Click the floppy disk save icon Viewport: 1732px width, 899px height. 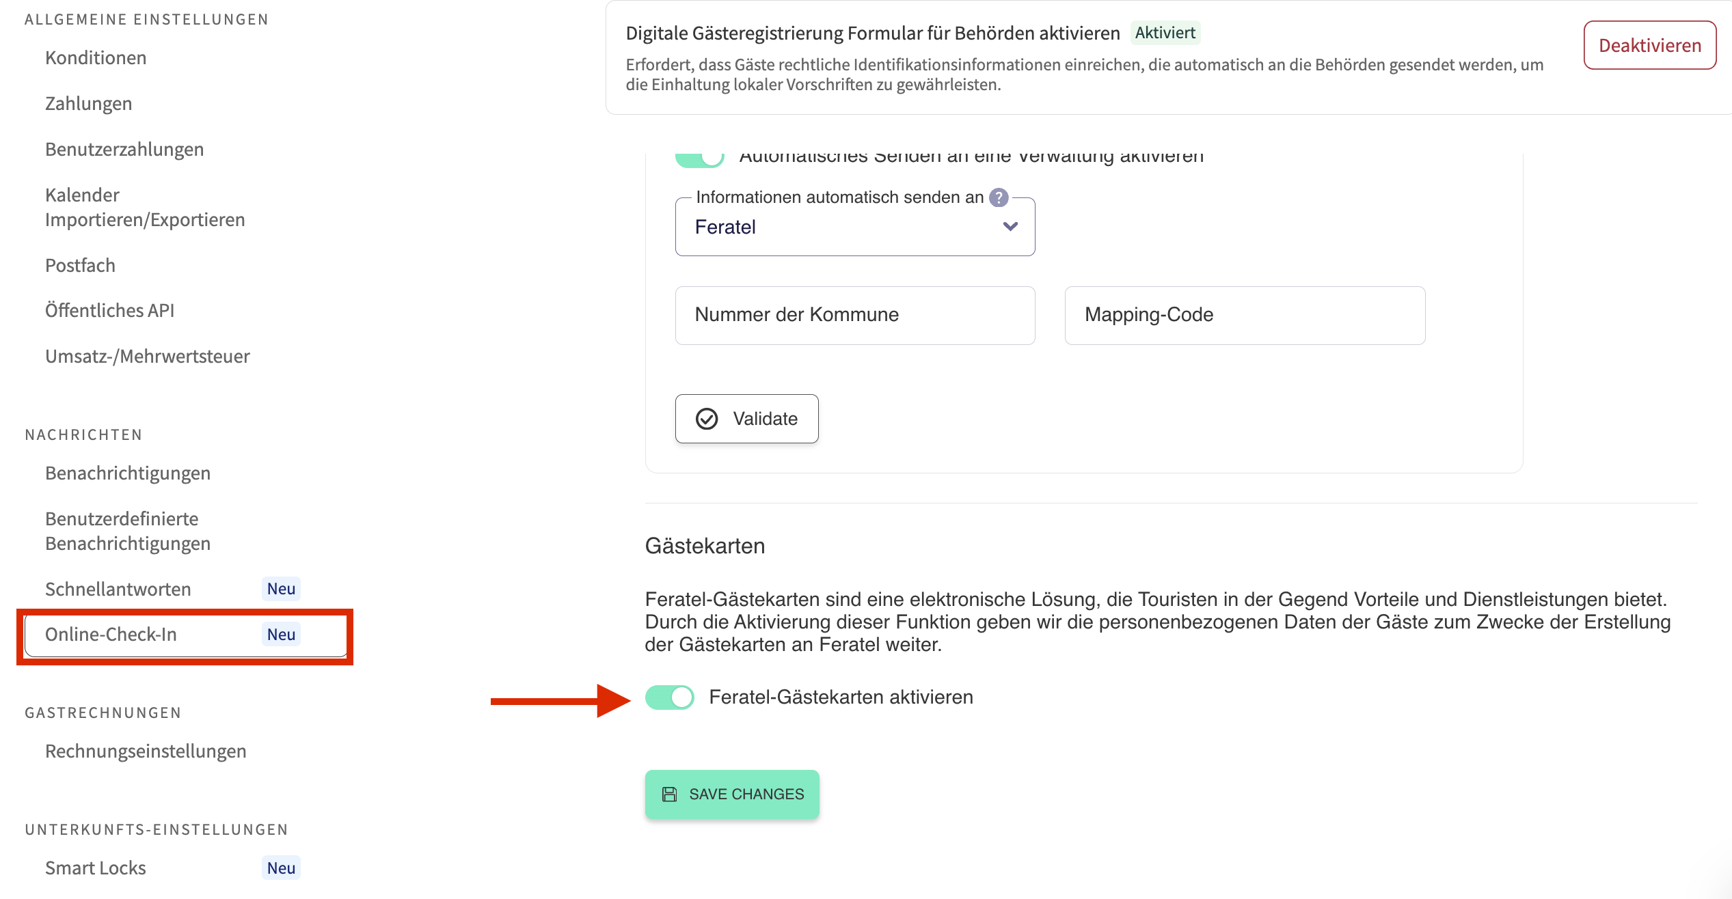669,794
